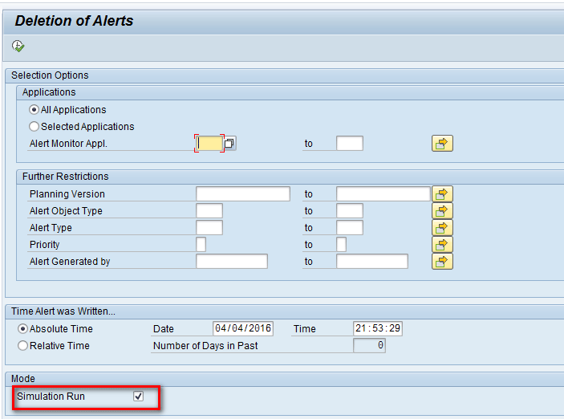Click the Selection Options header
This screenshot has height=419, width=564.
(50, 75)
